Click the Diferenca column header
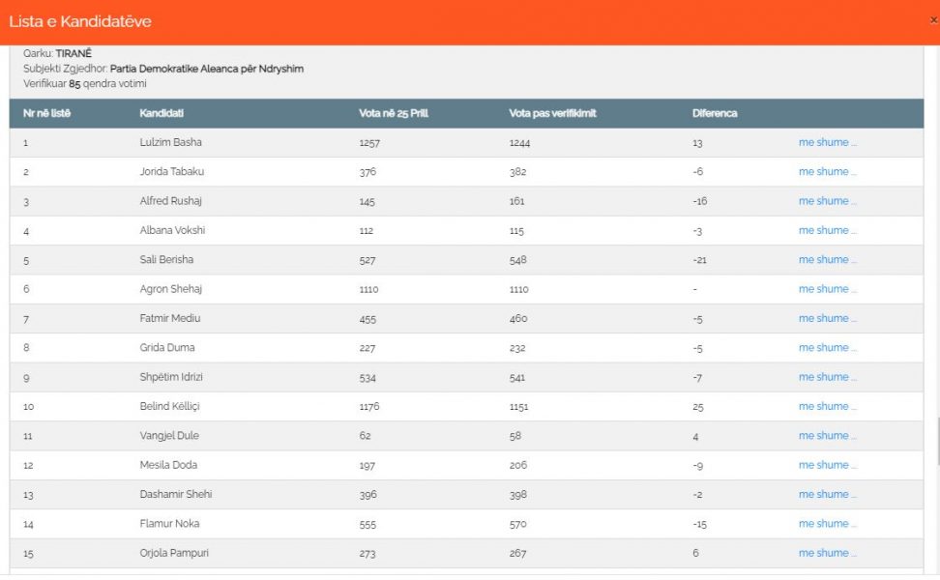Image resolution: width=940 pixels, height=580 pixels. click(x=715, y=113)
